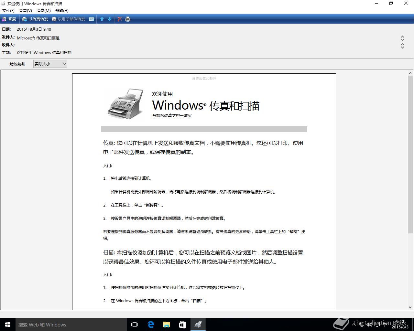Click the bold '帮助' text in paragraph
The height and width of the screenshot is (331, 414).
click(x=293, y=231)
